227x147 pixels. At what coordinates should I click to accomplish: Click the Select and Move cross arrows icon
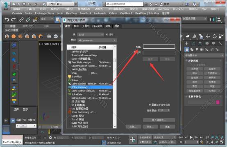coord(208,36)
